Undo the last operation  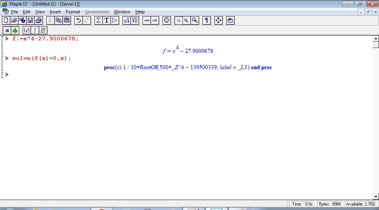click(78, 20)
